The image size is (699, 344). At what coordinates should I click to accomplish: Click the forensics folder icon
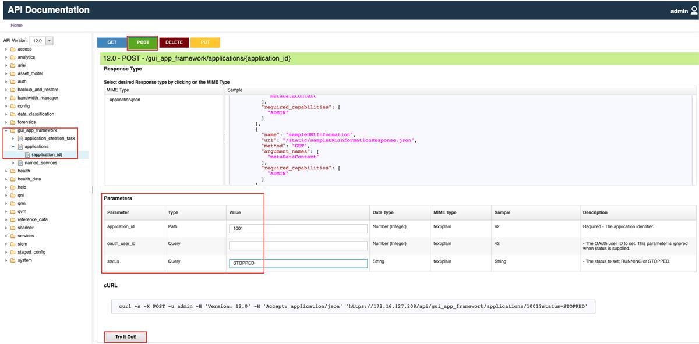point(12,122)
